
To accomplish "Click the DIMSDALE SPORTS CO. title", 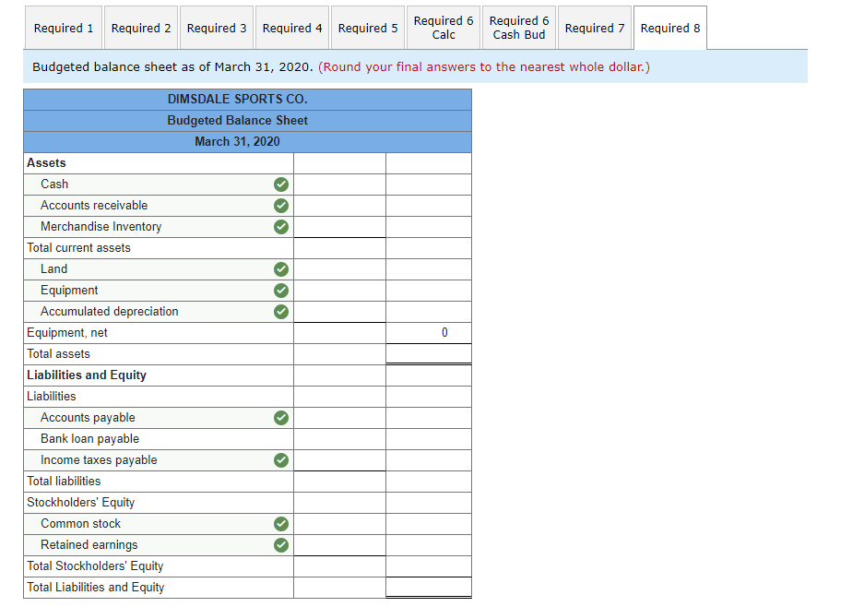I will click(x=238, y=100).
